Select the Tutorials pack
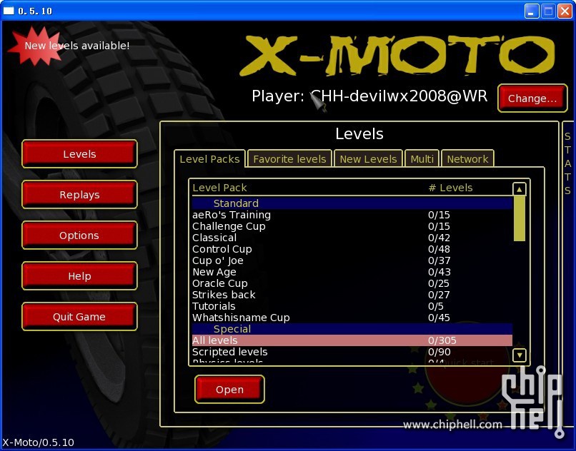576x451 pixels. (352, 305)
